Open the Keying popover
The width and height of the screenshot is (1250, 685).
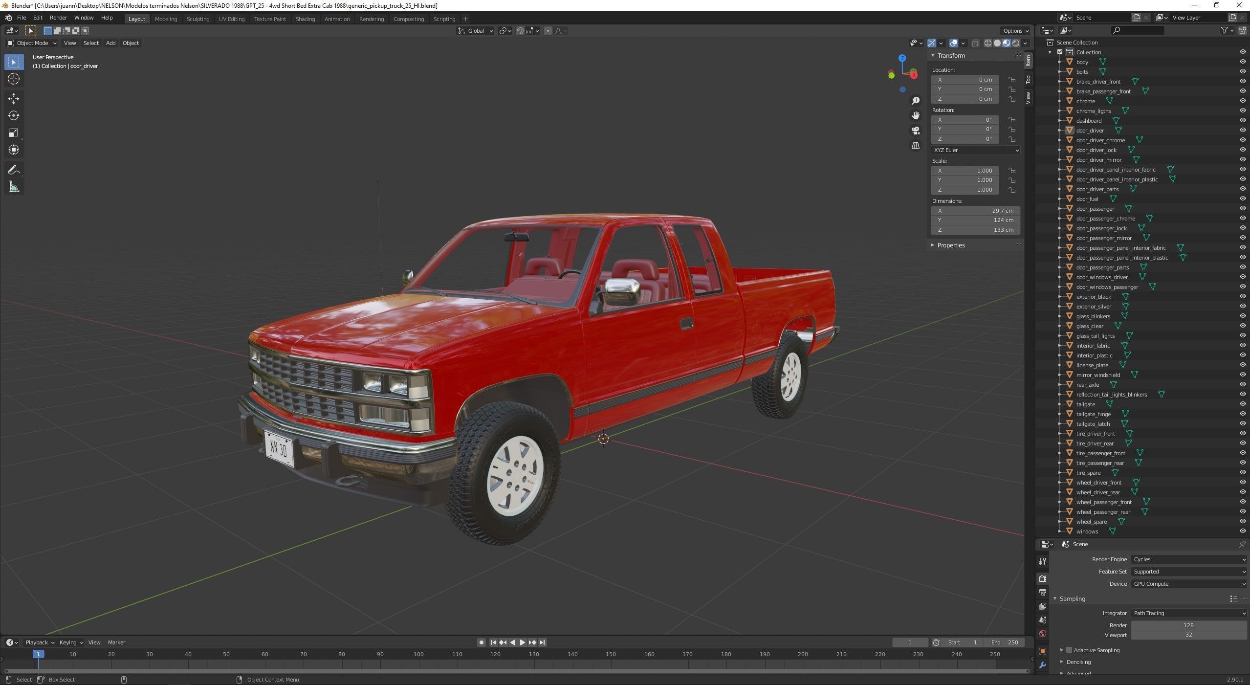[x=71, y=642]
